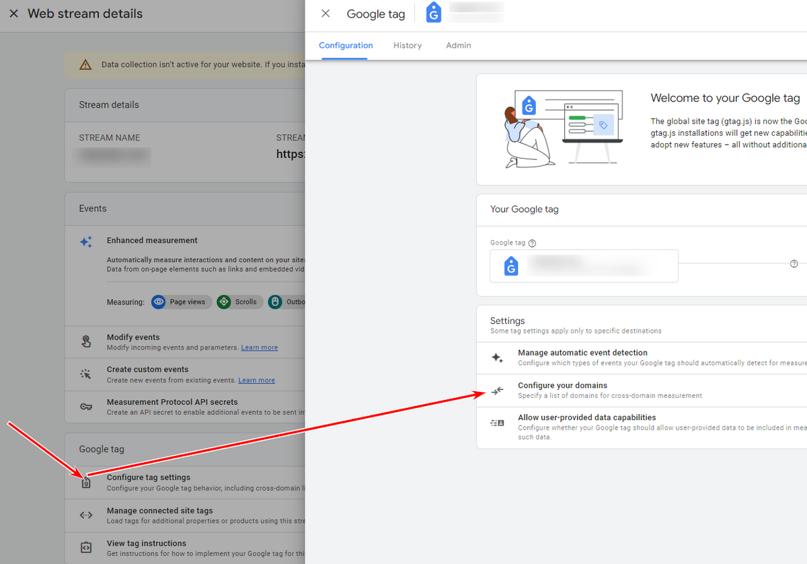The height and width of the screenshot is (564, 807).
Task: Open Manage connected site tags
Action: click(x=186, y=516)
